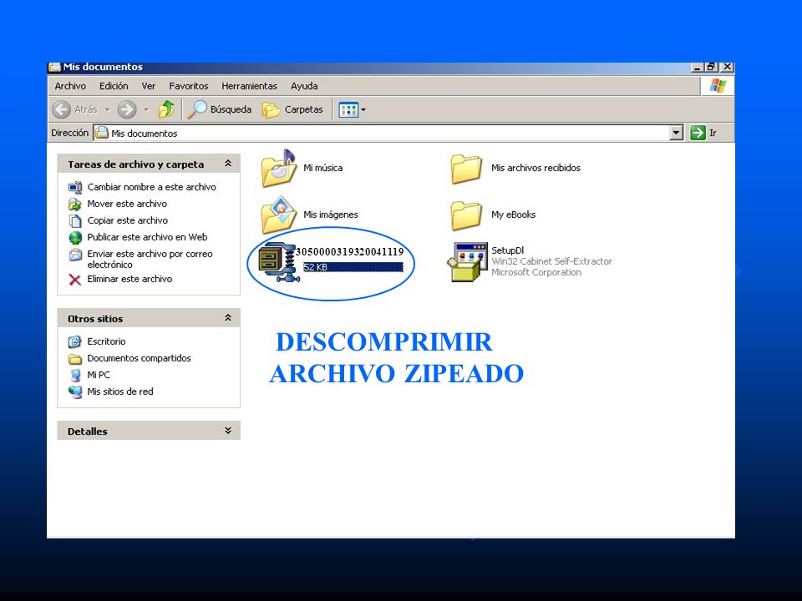Image resolution: width=802 pixels, height=601 pixels.
Task: Select the zipped archive file icon
Action: coord(277,261)
